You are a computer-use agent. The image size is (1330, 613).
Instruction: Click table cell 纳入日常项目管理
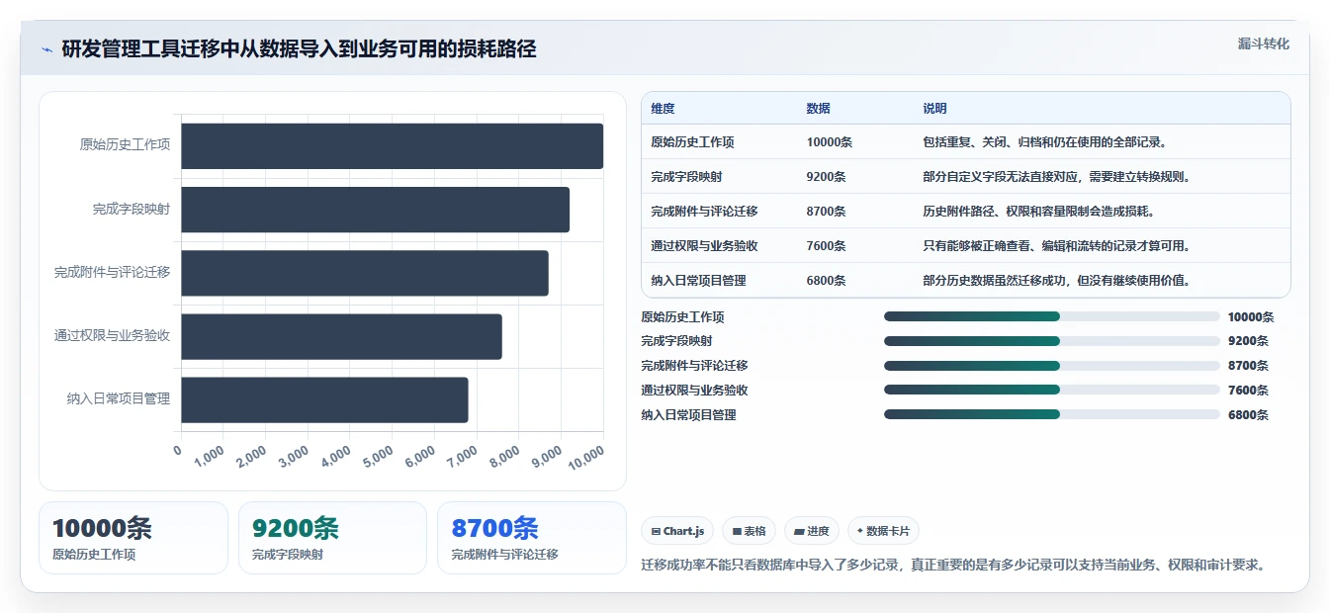pos(698,281)
